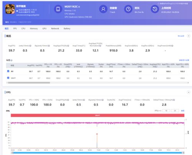
Task: Click the parameter display settings link above table
Action: pyautogui.click(x=184, y=60)
